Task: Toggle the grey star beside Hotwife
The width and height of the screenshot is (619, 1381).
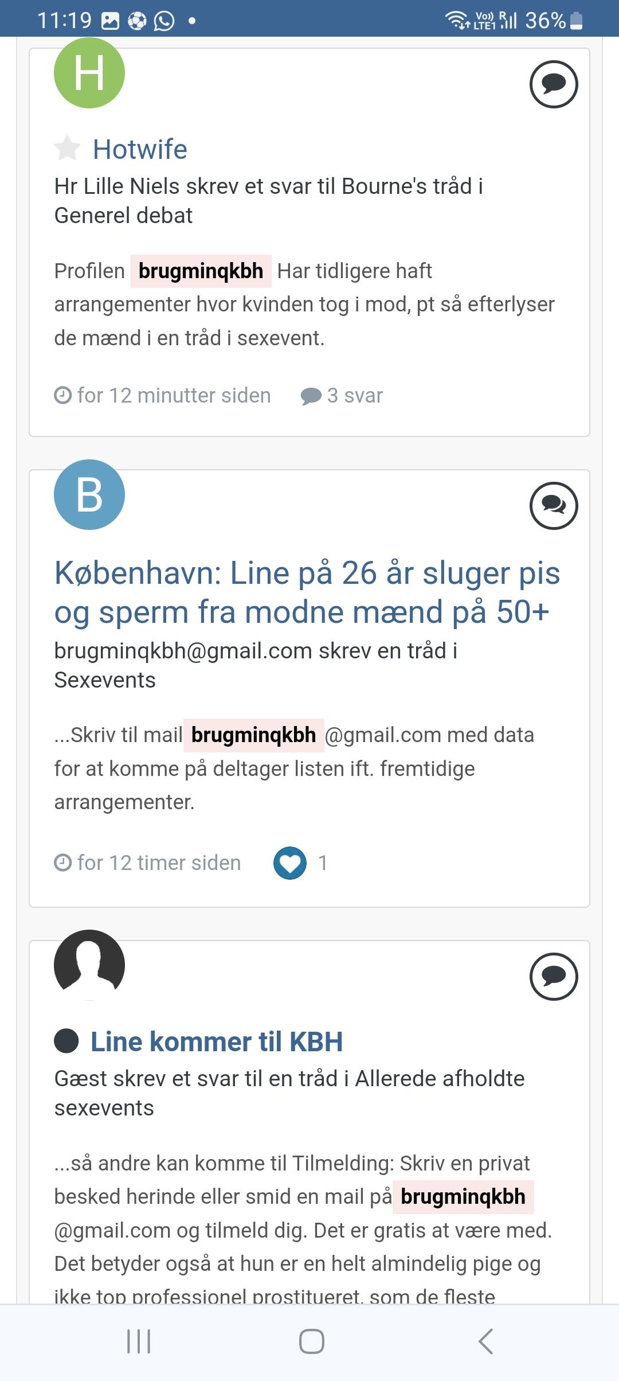Action: tap(68, 149)
